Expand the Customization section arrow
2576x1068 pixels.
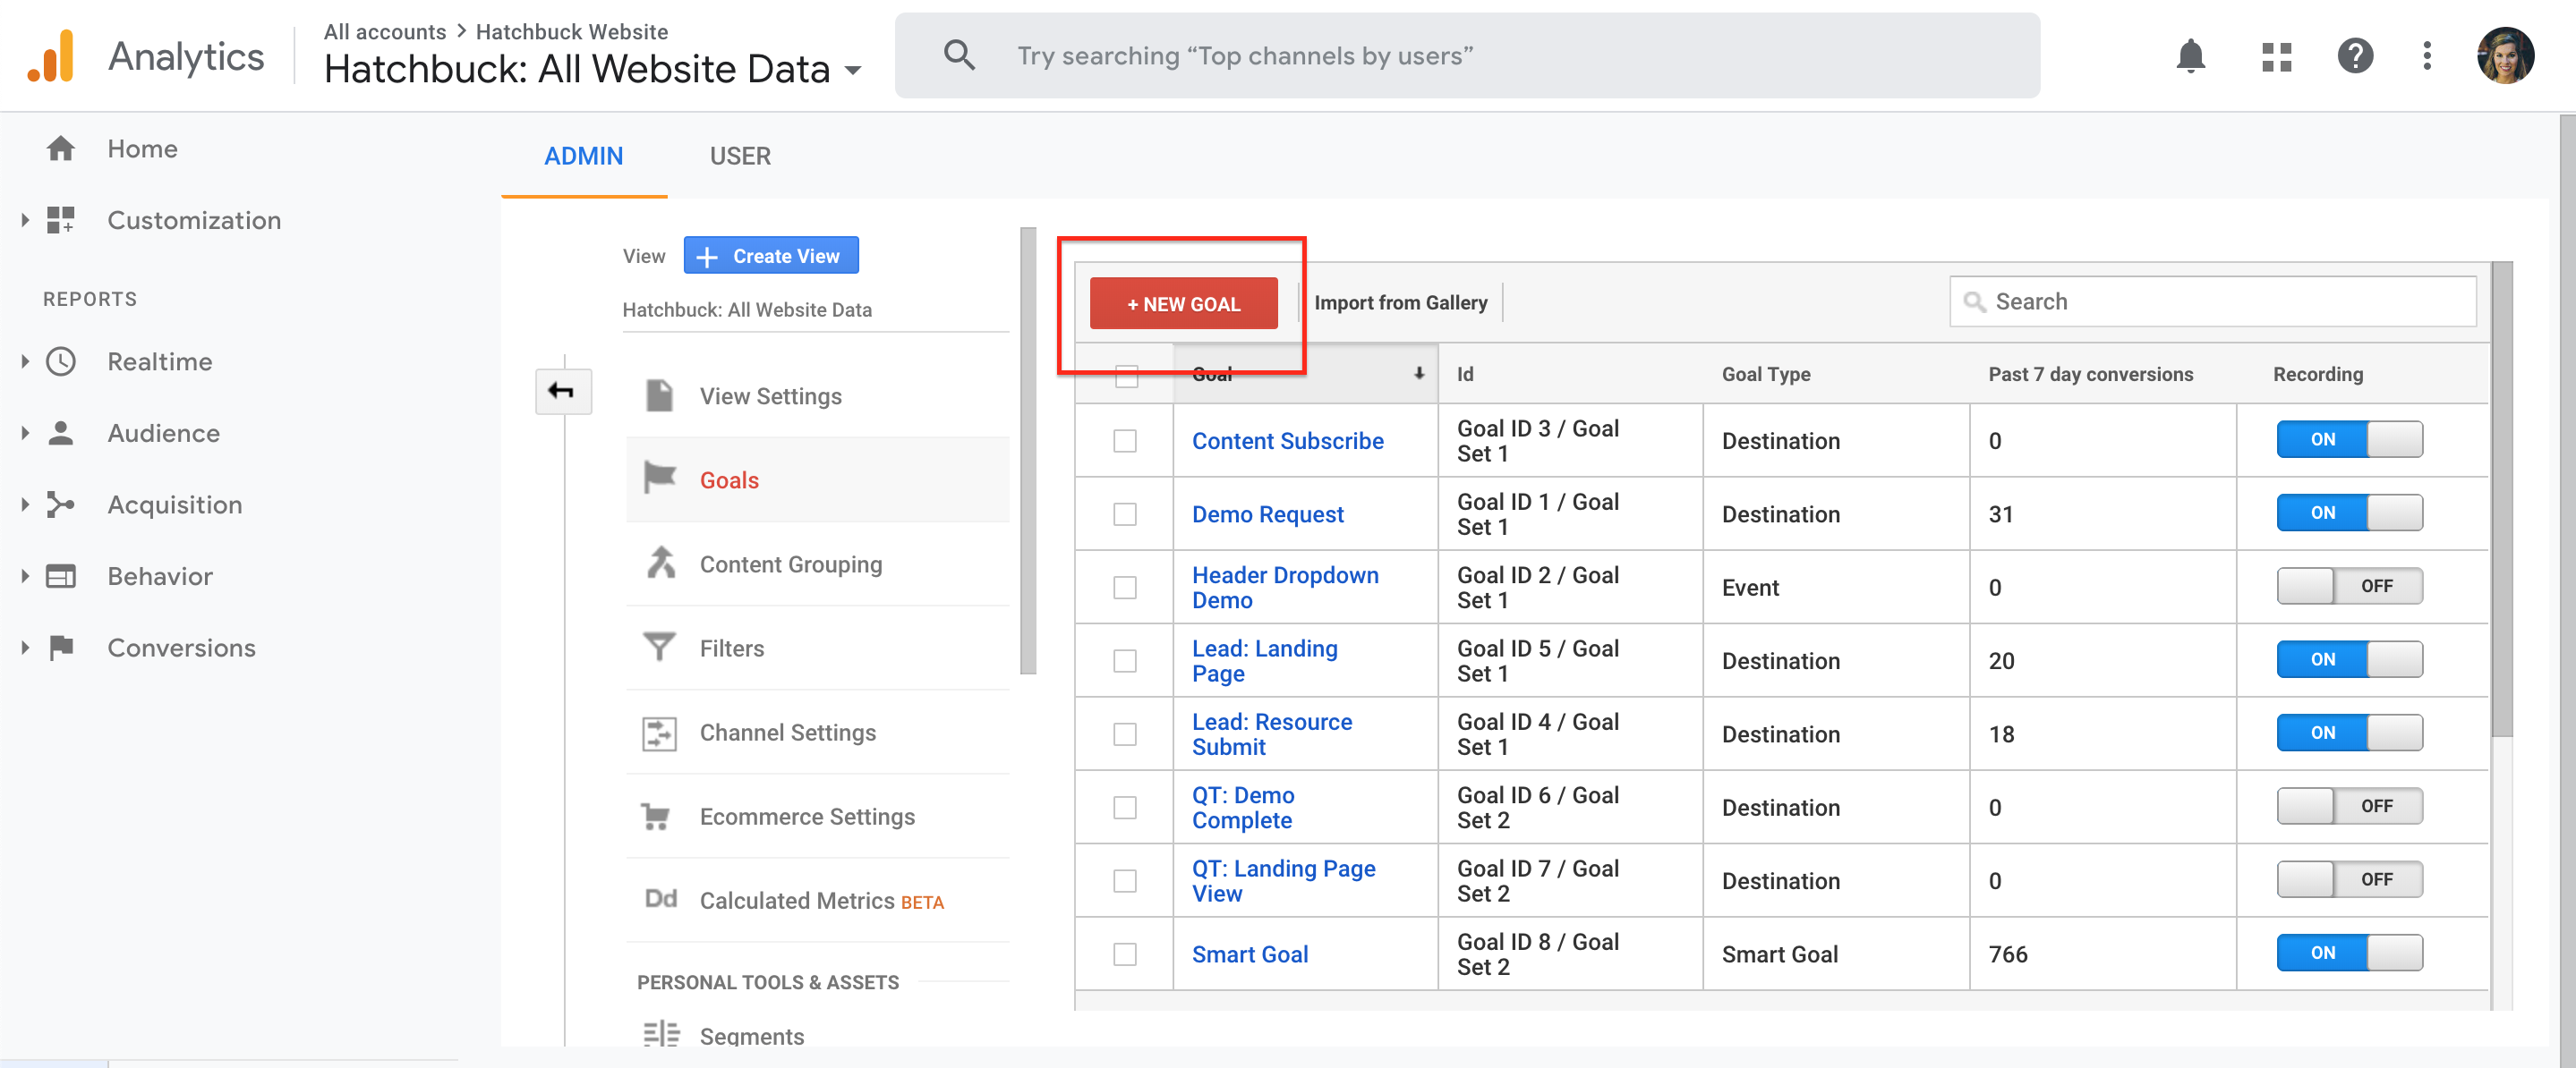[x=25, y=221]
